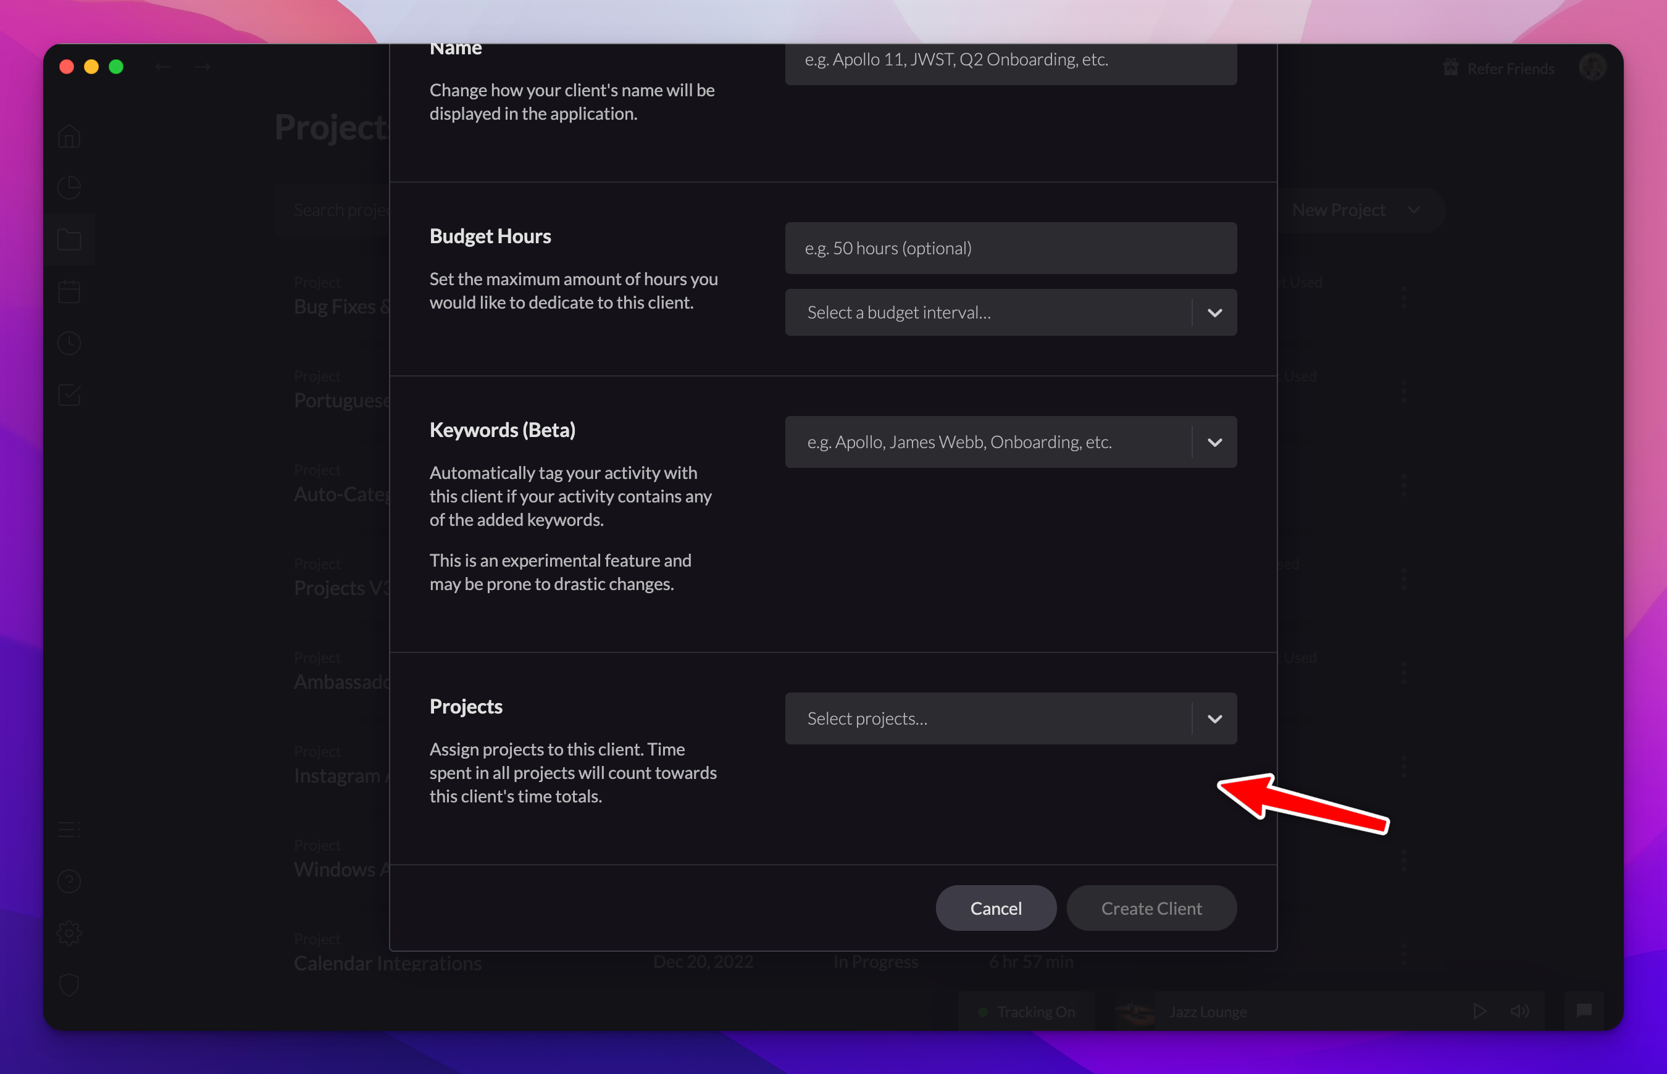Open the three-dot menu for Bug Fixes project

point(1403,297)
